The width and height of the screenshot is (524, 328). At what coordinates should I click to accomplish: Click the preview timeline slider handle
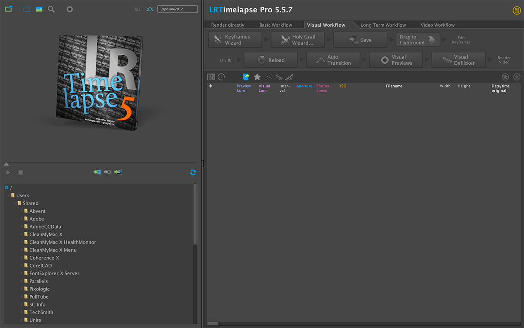pyautogui.click(x=6, y=164)
